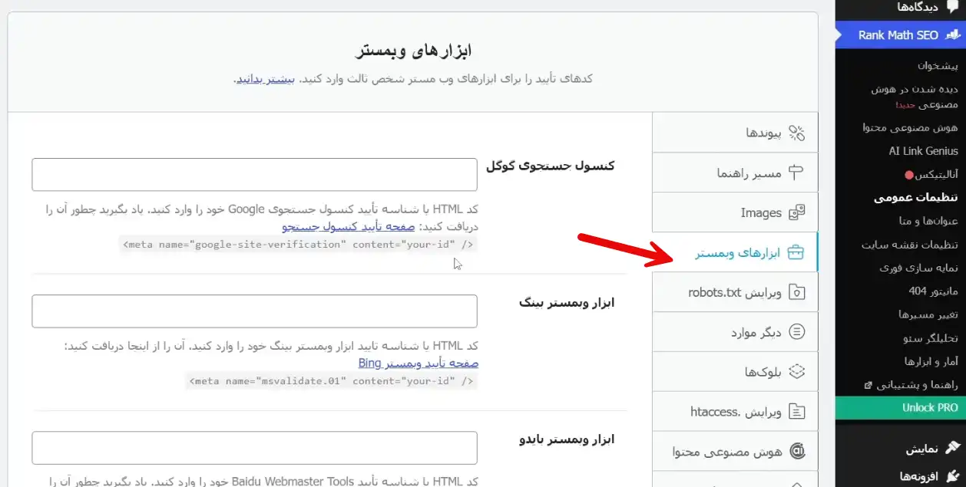The height and width of the screenshot is (487, 966).
Task: Click the ابزار وبمستر بینگ field label
Action: coord(567,302)
